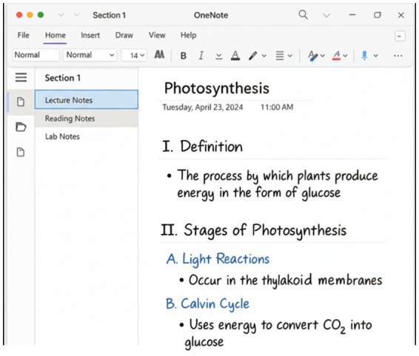The height and width of the screenshot is (356, 419).
Task: Select the top page icon in sidebar
Action: tap(21, 101)
